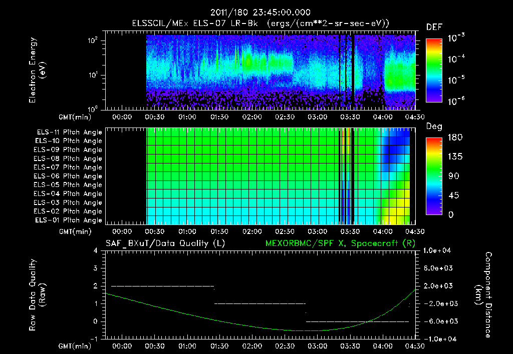Click the 3 tick on the data quality axis

pyautogui.click(x=96, y=268)
